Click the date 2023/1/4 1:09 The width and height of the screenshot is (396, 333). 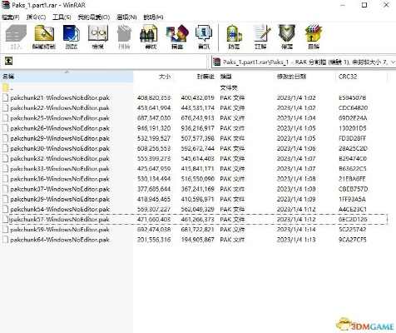tap(296, 199)
